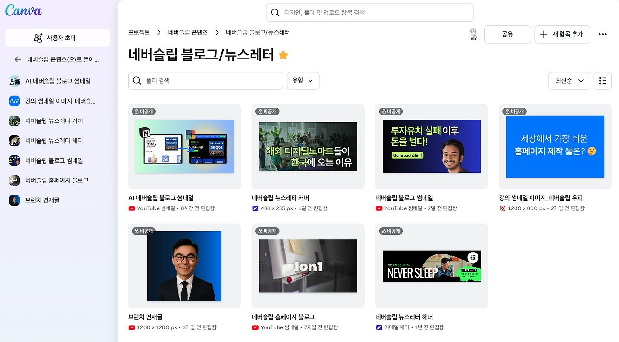Click the design icon under 네버슬립 뉴스레터 커버
Screen dimensions: 619x342
pos(255,208)
